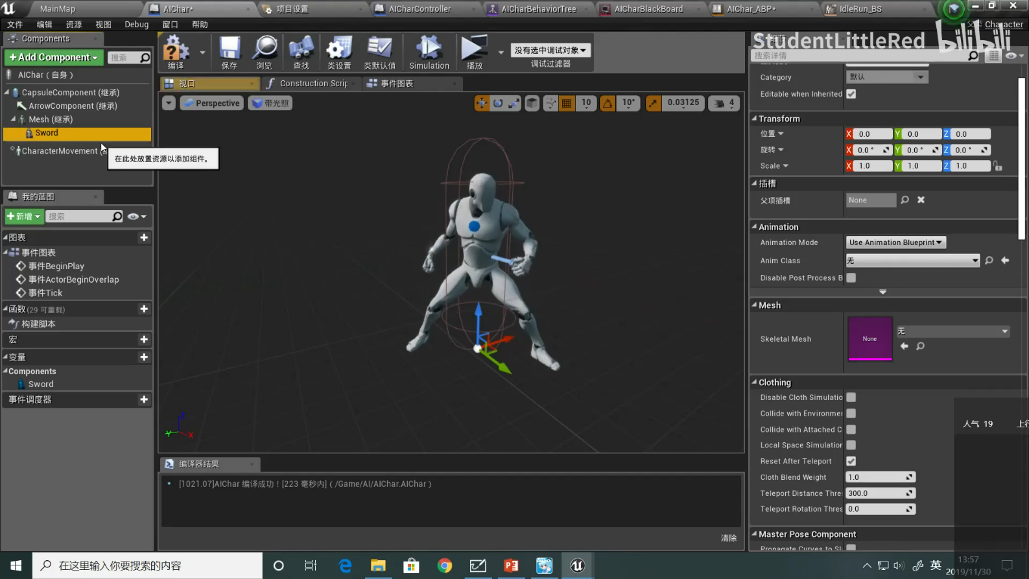Click the Find (查找) binoculars icon
1029x579 pixels.
click(301, 52)
